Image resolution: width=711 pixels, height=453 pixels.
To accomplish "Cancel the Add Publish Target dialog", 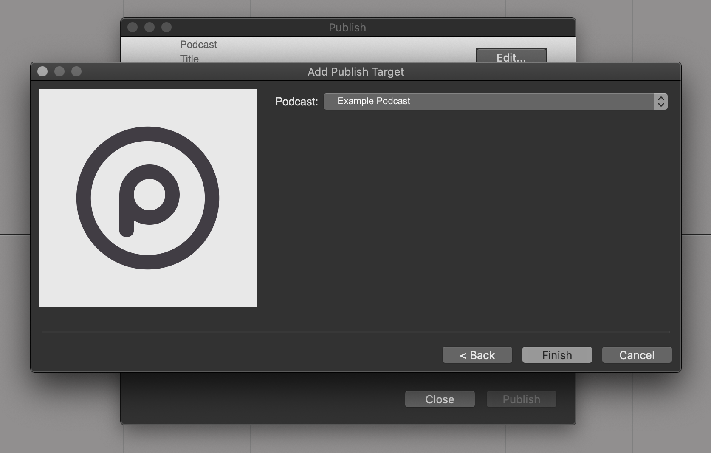I will [637, 355].
